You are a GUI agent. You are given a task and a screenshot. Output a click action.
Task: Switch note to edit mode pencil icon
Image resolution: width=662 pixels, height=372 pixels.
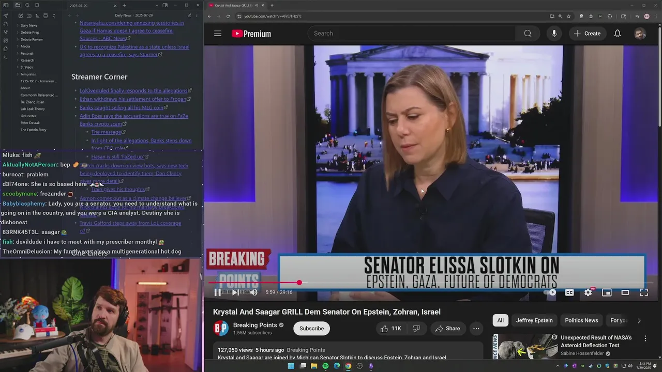pos(189,16)
